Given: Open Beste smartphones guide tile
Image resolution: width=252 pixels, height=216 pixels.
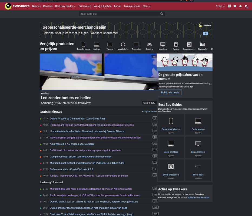Looking at the screenshot, I should coord(171,125).
